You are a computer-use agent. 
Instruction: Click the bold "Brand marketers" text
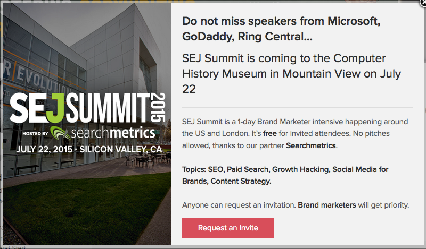click(x=327, y=205)
